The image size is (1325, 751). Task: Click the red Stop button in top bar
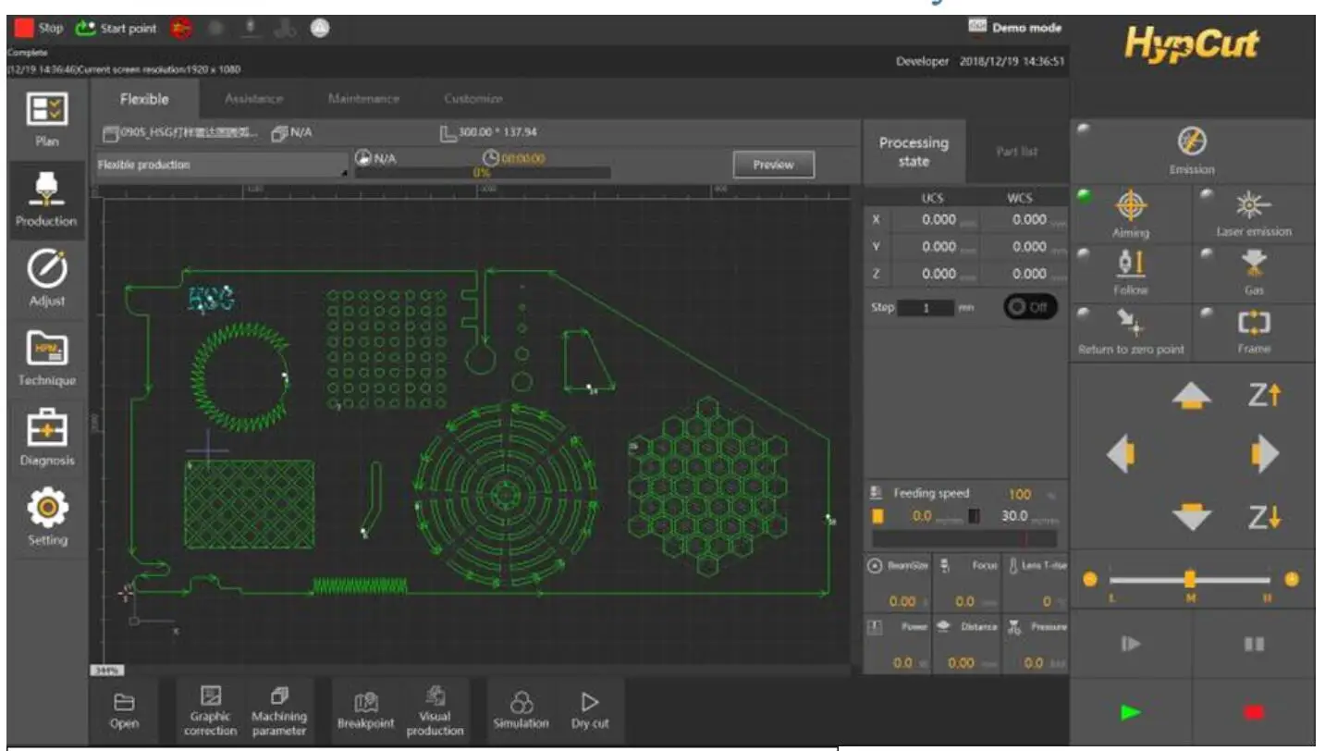pos(37,28)
